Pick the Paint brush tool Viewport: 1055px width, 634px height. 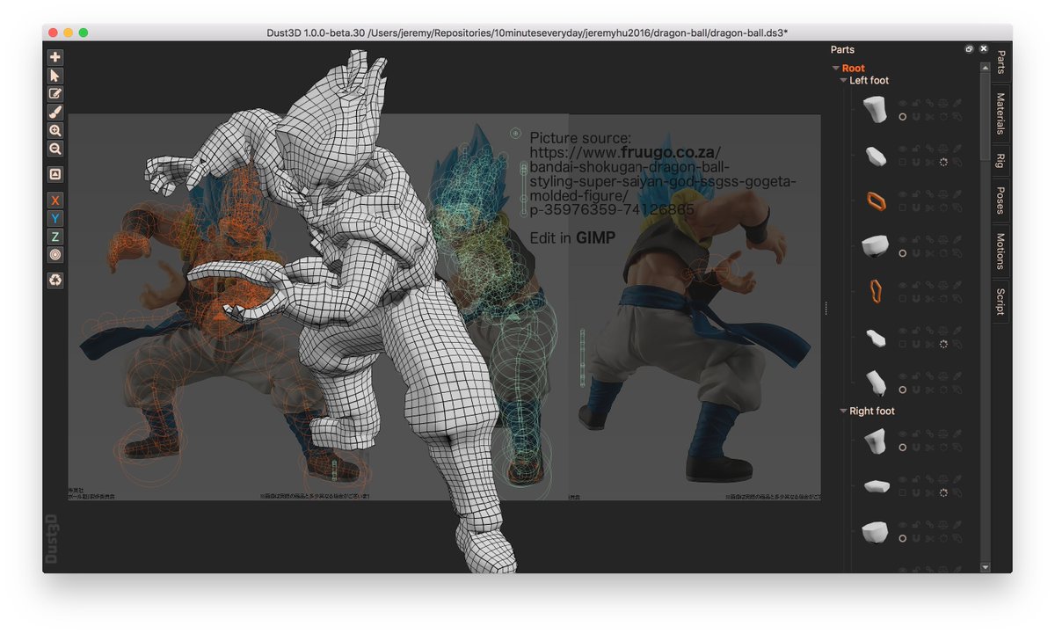tap(55, 113)
